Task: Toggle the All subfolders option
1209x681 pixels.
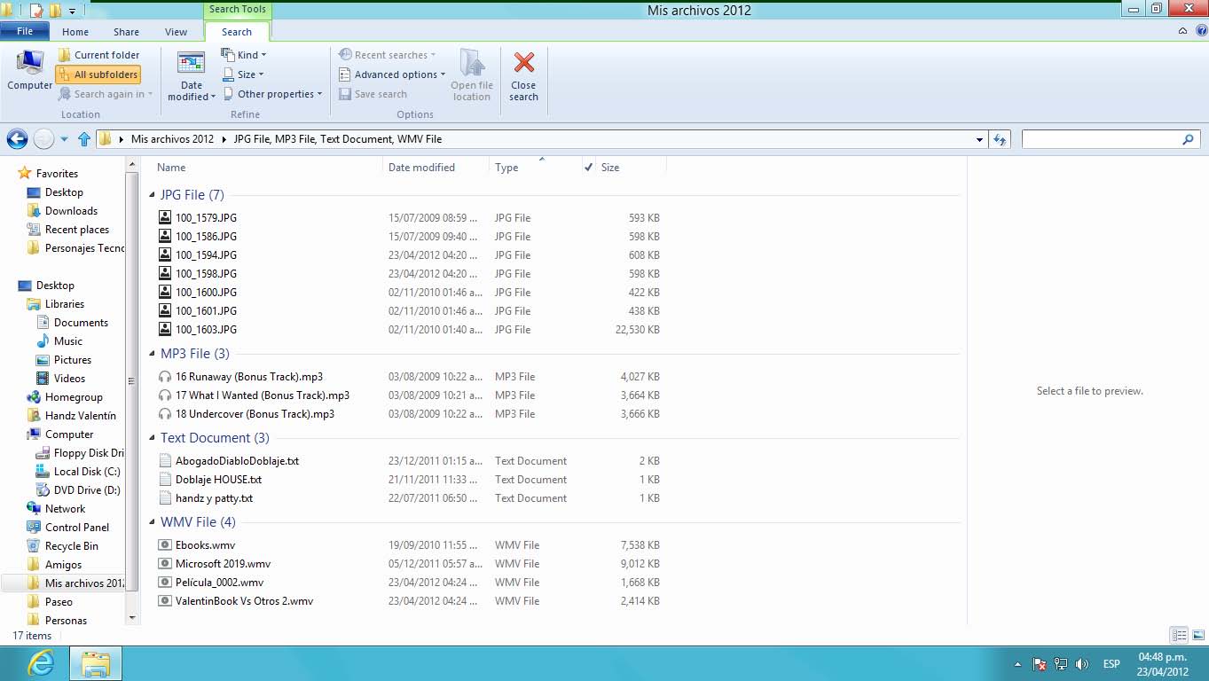Action: (98, 74)
